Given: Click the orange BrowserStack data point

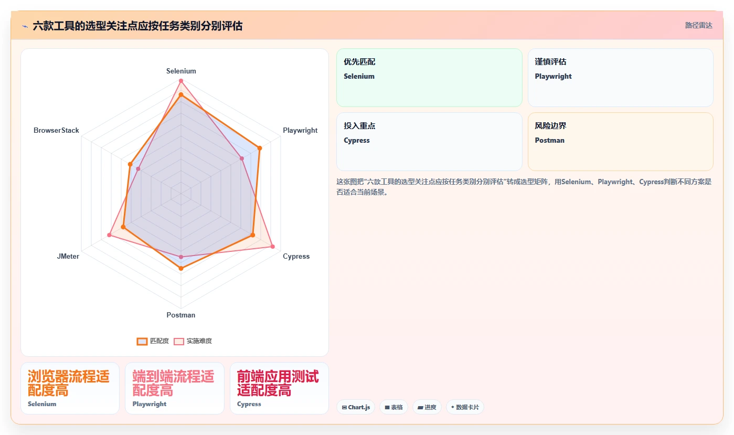Looking at the screenshot, I should 130,164.
